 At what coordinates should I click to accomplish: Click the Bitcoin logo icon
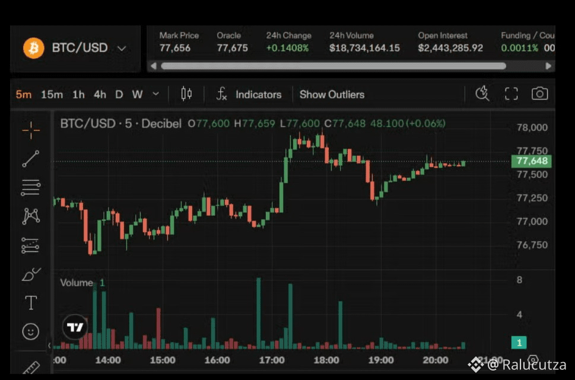click(x=34, y=48)
